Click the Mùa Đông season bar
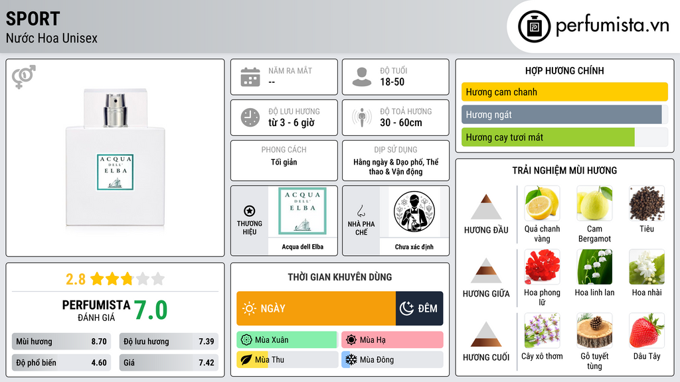 [392, 359]
